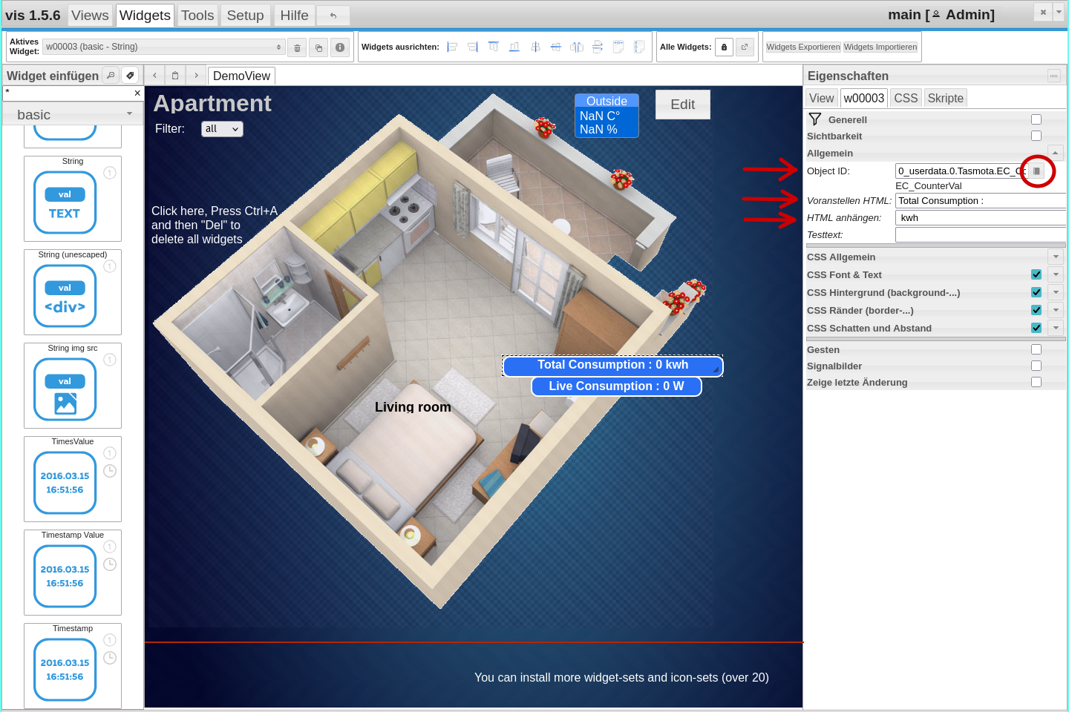Image resolution: width=1069 pixels, height=712 pixels.
Task: Open the Aktives Widget selection dropdown
Action: (x=163, y=46)
